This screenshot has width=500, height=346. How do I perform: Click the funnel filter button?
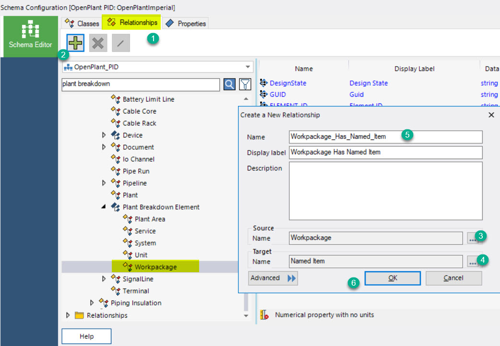click(x=245, y=84)
